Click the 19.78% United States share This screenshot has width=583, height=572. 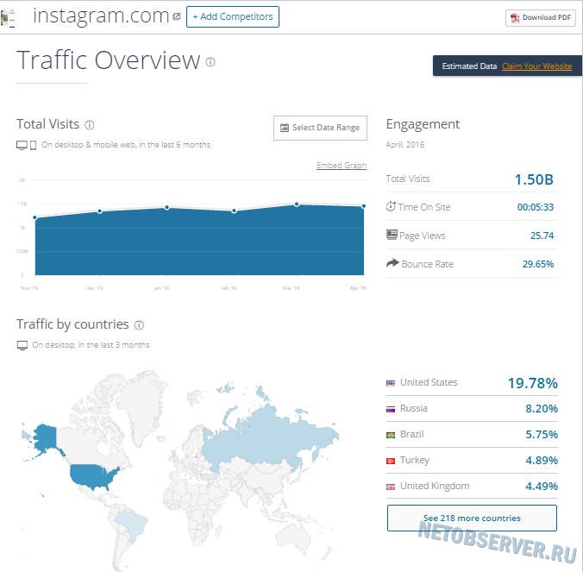click(533, 383)
